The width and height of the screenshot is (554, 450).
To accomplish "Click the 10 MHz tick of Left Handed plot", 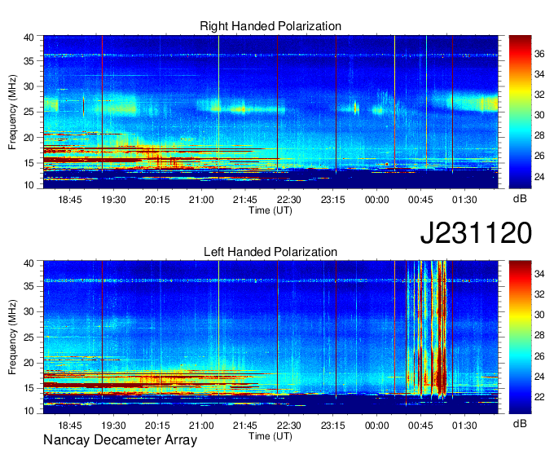I will [29, 411].
